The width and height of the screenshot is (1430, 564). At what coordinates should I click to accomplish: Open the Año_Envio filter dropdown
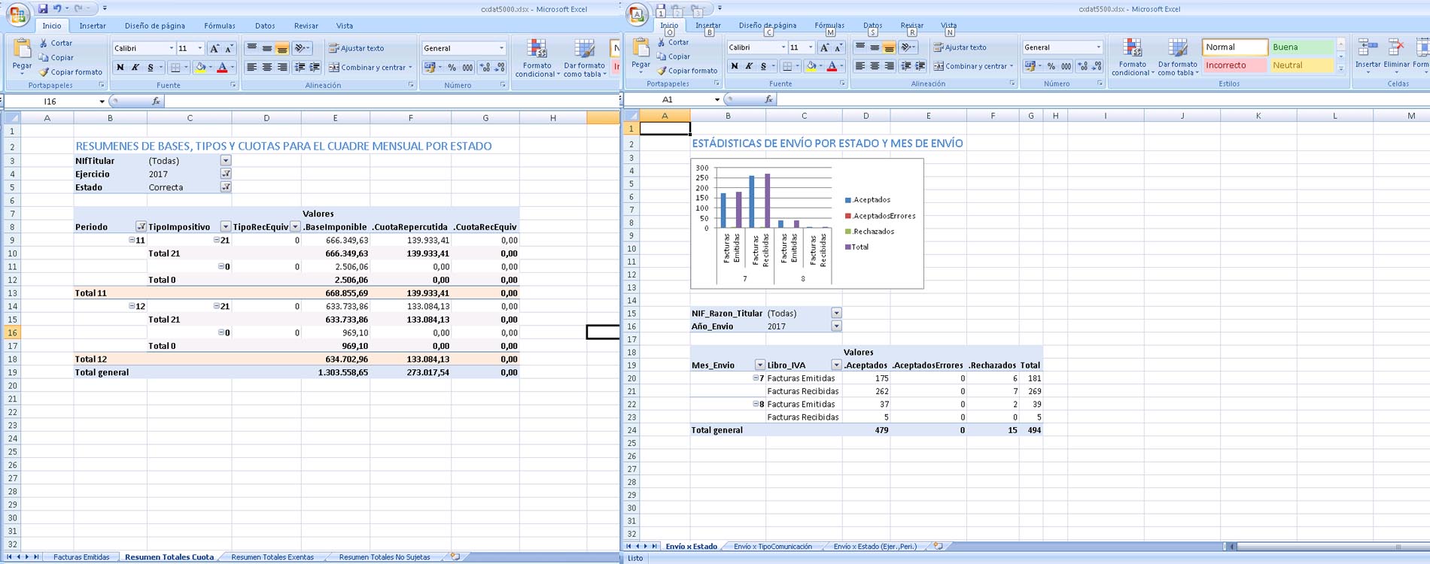pyautogui.click(x=836, y=326)
